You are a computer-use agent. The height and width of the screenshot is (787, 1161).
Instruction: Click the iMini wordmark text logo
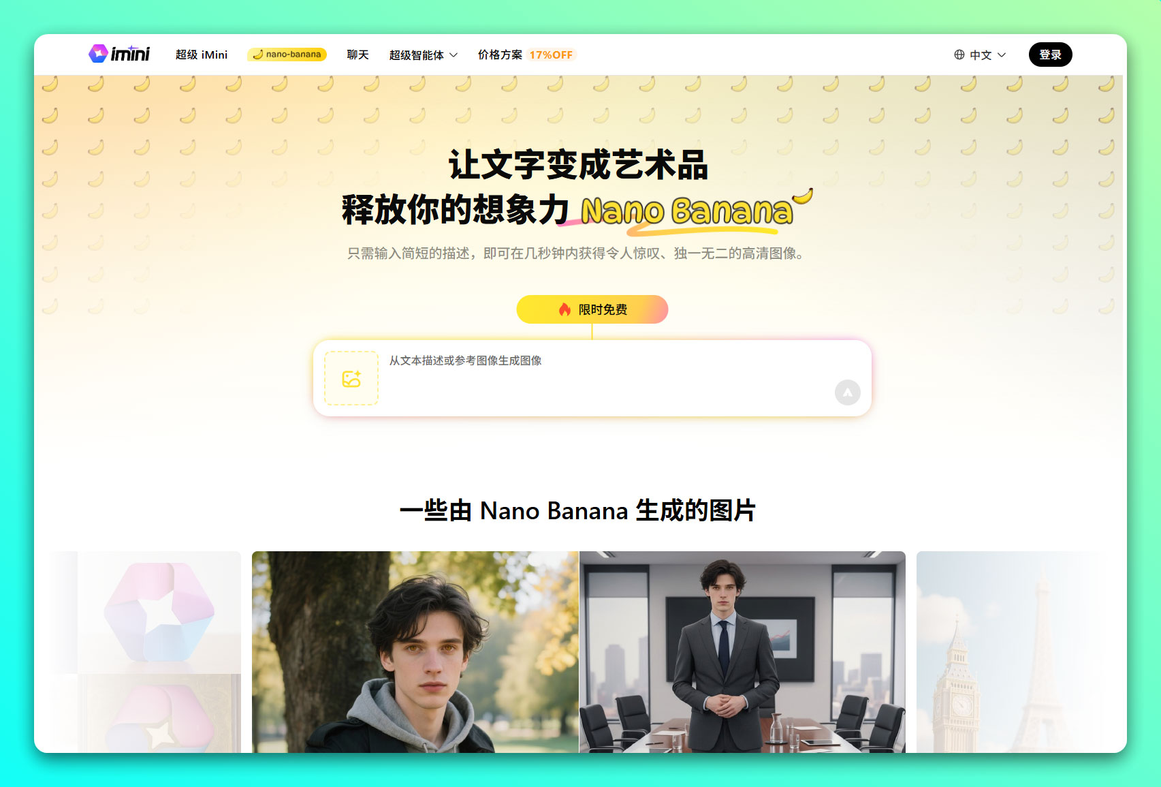pos(130,54)
